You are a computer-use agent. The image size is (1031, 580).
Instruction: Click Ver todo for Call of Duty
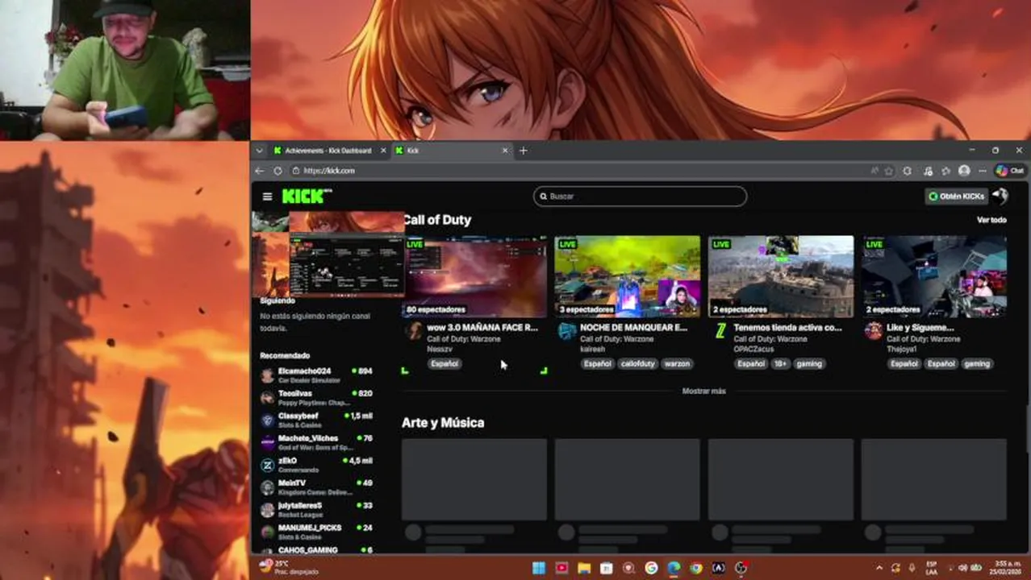click(x=991, y=220)
